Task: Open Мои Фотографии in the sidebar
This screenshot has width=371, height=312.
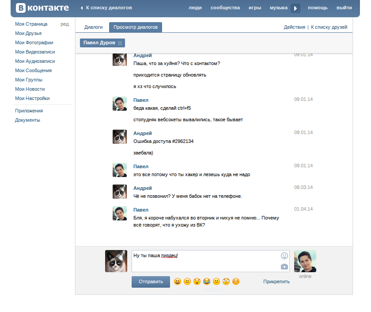Action: [x=34, y=42]
